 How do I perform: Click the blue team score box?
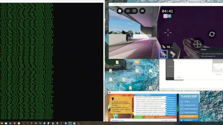pyautogui.click(x=169, y=16)
